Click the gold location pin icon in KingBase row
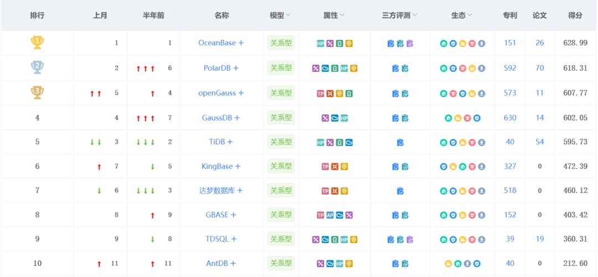The image size is (598, 277). (x=344, y=166)
